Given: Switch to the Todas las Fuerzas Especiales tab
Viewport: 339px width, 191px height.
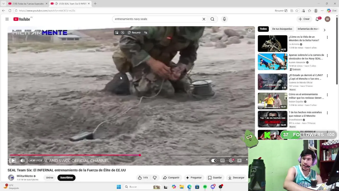Looking at the screenshot, I should point(28,4).
